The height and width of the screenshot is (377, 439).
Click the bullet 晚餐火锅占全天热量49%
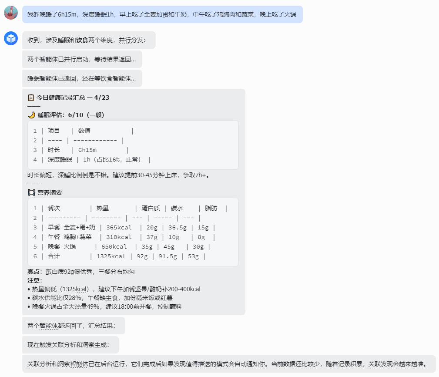pos(105,306)
